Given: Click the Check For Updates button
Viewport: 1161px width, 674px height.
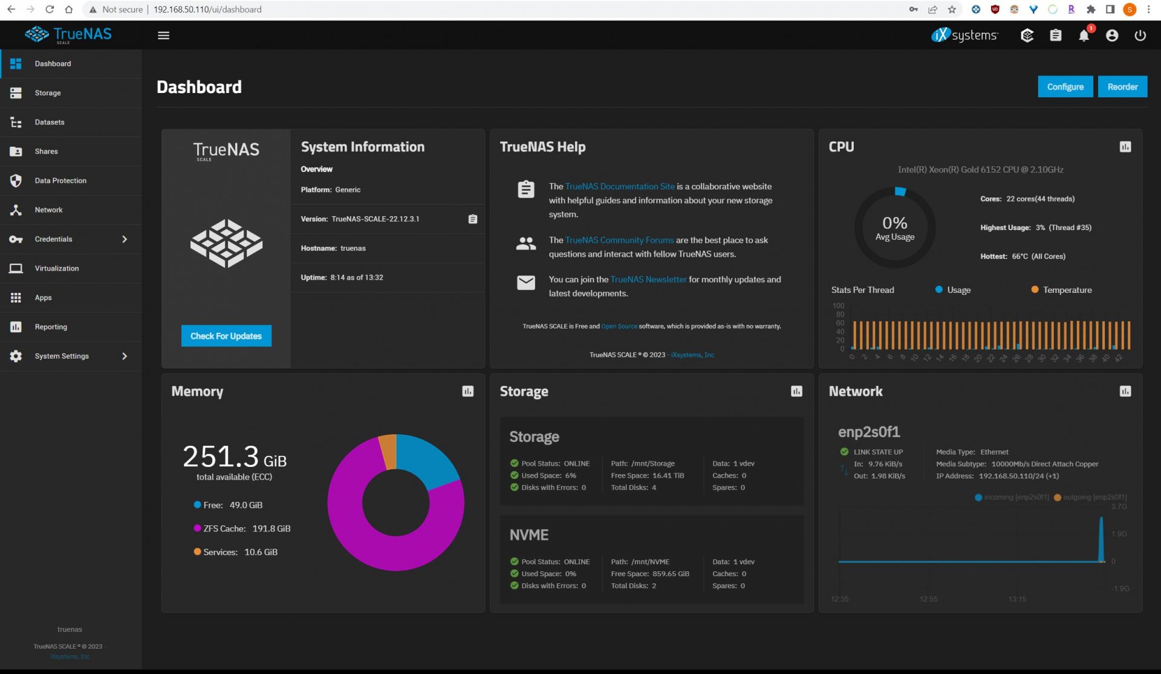Looking at the screenshot, I should (226, 336).
